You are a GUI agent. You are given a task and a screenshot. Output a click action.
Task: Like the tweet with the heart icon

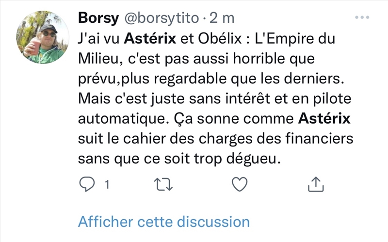(239, 184)
